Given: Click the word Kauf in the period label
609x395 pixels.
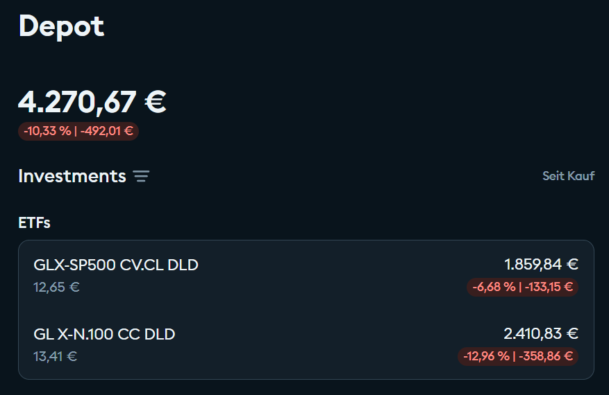Looking at the screenshot, I should pyautogui.click(x=580, y=176).
